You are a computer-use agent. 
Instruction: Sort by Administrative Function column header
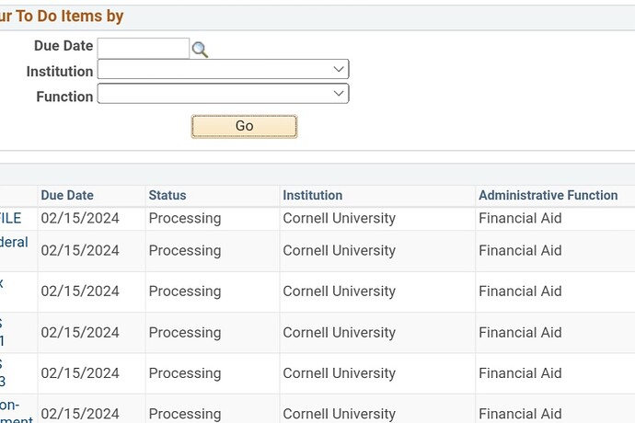click(x=548, y=195)
